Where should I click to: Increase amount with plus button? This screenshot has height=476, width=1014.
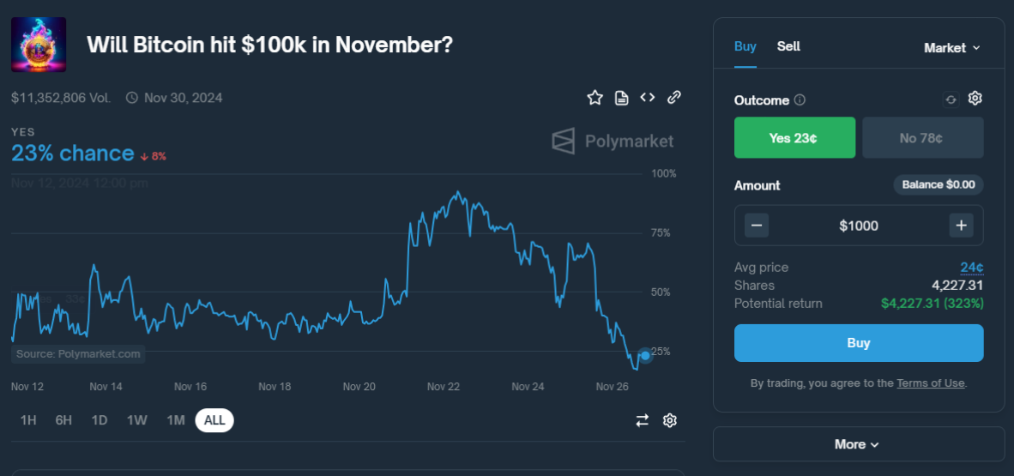click(x=961, y=226)
